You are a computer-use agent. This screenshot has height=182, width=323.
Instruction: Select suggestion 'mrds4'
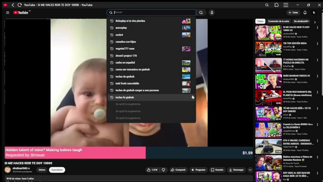click(151, 35)
